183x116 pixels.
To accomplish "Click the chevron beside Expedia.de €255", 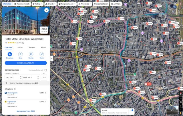I will click(x=46, y=102).
